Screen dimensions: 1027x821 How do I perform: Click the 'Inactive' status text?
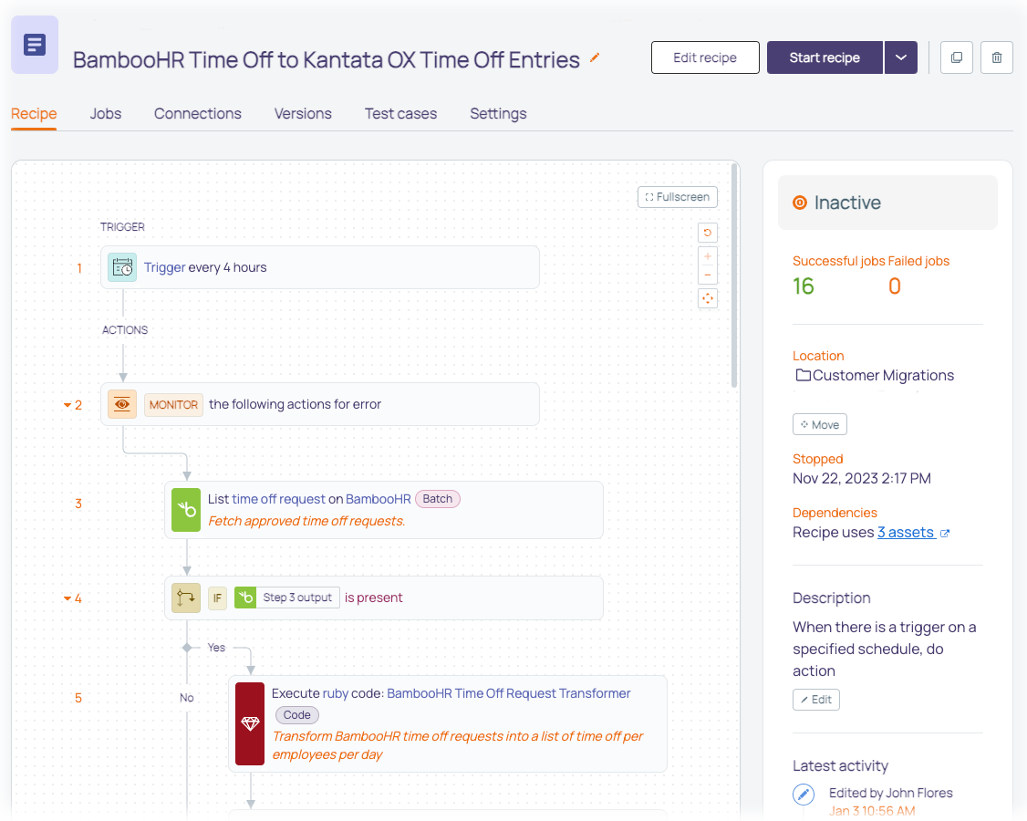(x=847, y=203)
